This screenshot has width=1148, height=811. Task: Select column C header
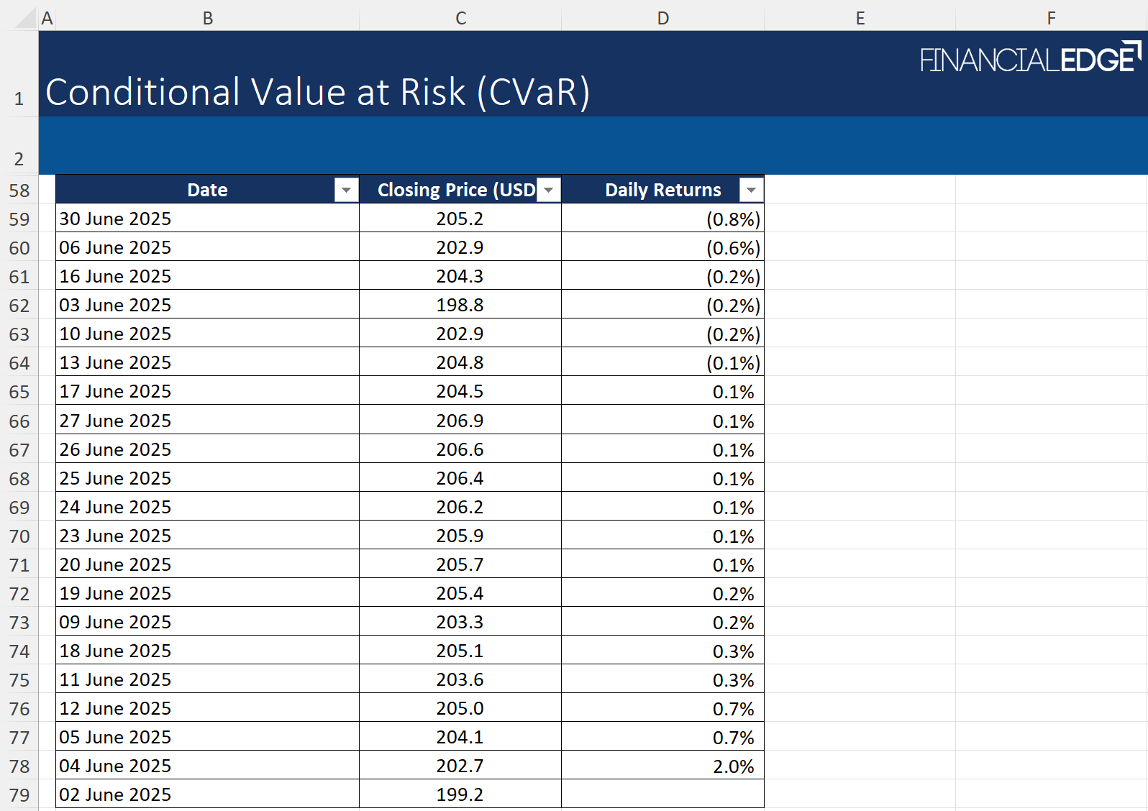click(x=460, y=18)
